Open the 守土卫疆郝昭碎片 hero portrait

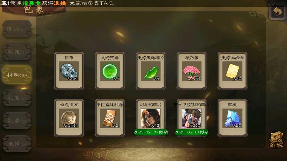(191, 118)
